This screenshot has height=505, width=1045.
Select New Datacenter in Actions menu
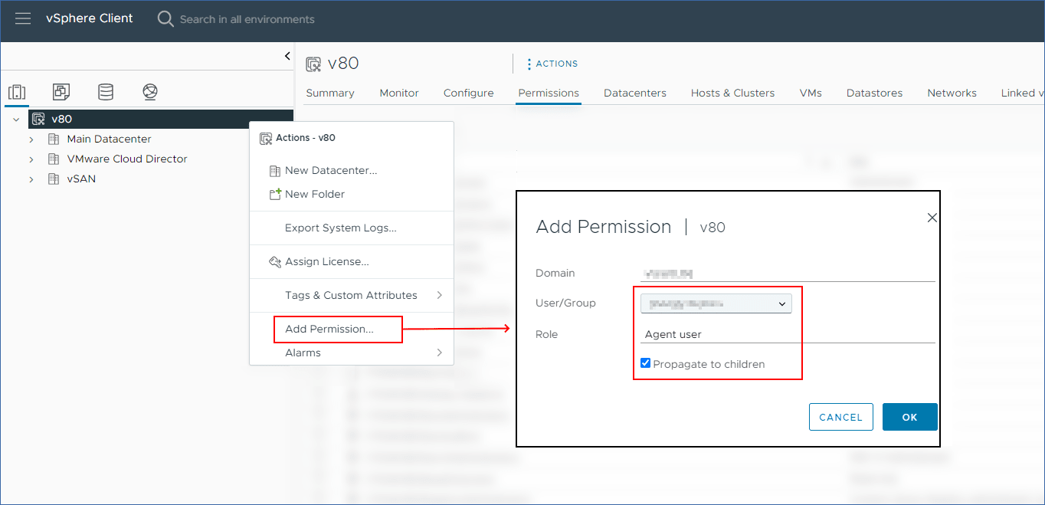point(330,170)
